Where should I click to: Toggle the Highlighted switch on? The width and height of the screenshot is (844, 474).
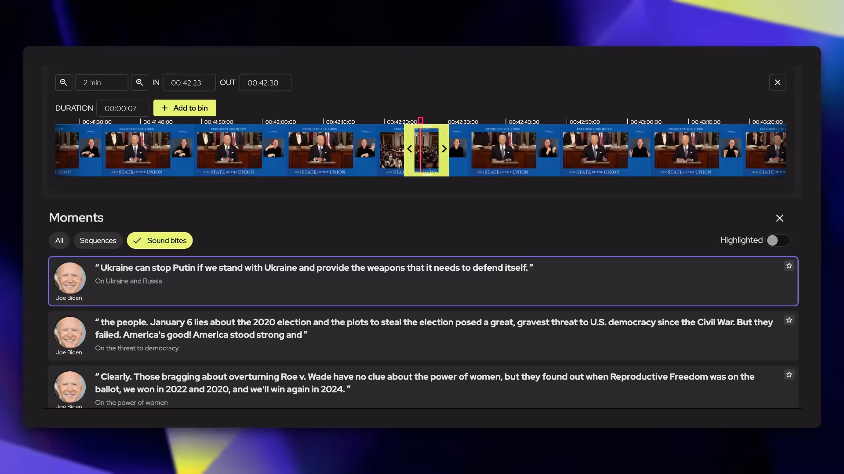(777, 241)
